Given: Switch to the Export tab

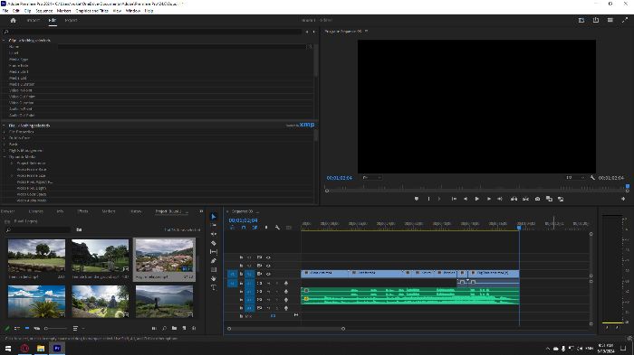Looking at the screenshot, I should coord(71,20).
